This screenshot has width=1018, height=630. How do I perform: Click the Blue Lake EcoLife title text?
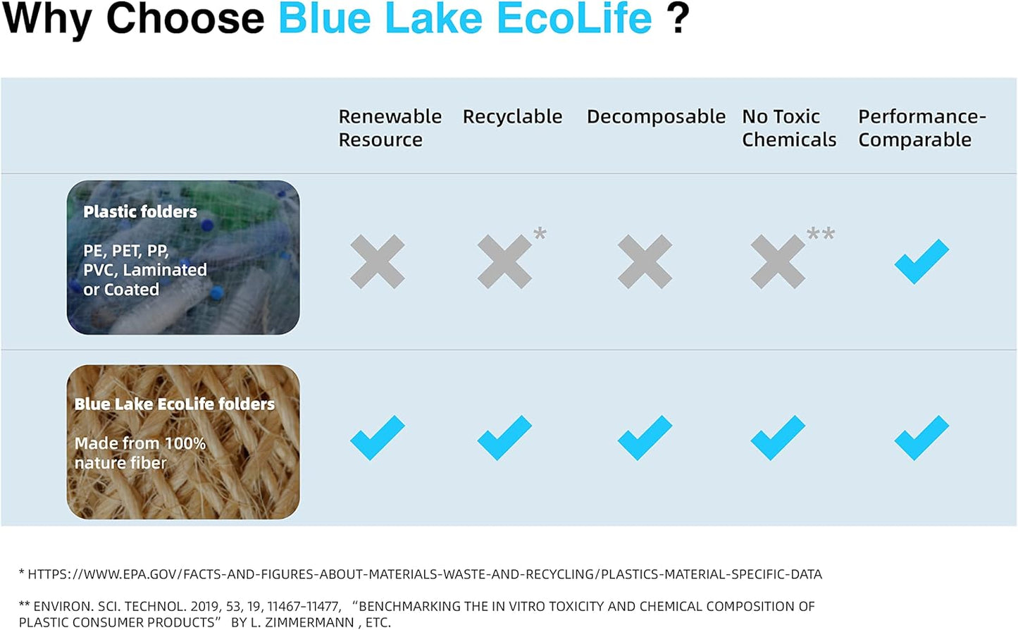[x=465, y=18]
